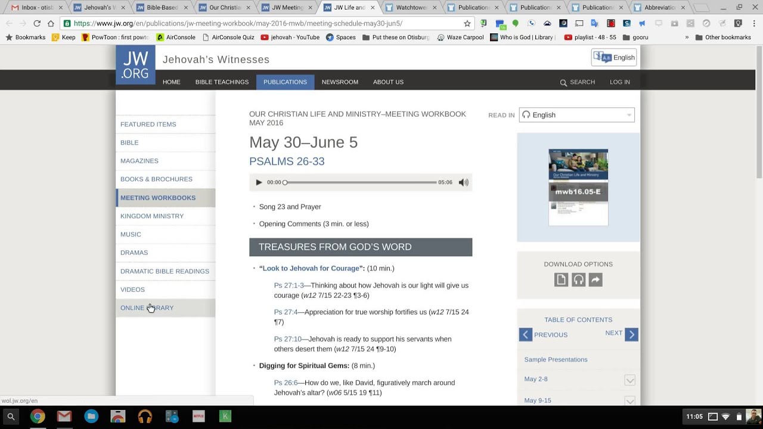
Task: Switch to the Watchtower browser tab
Action: coord(412,8)
